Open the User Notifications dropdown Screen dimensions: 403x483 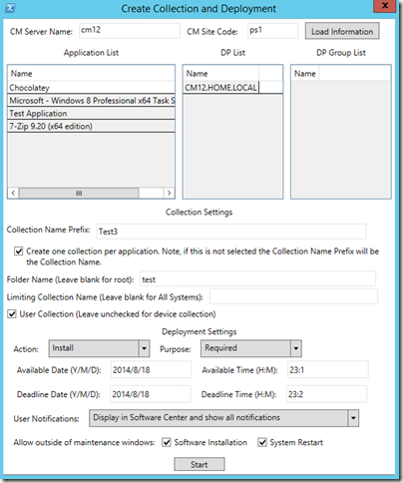point(223,418)
